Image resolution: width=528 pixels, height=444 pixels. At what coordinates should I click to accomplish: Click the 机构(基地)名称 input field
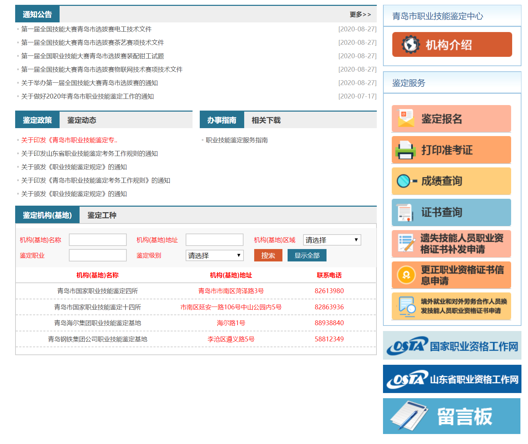coord(98,240)
